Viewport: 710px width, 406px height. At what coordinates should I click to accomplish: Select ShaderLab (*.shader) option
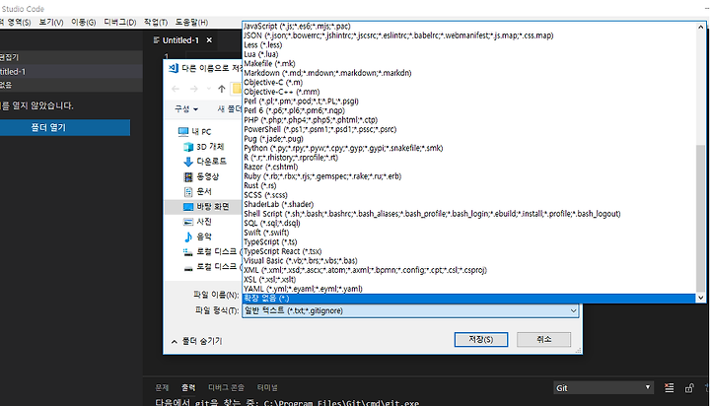pos(469,205)
